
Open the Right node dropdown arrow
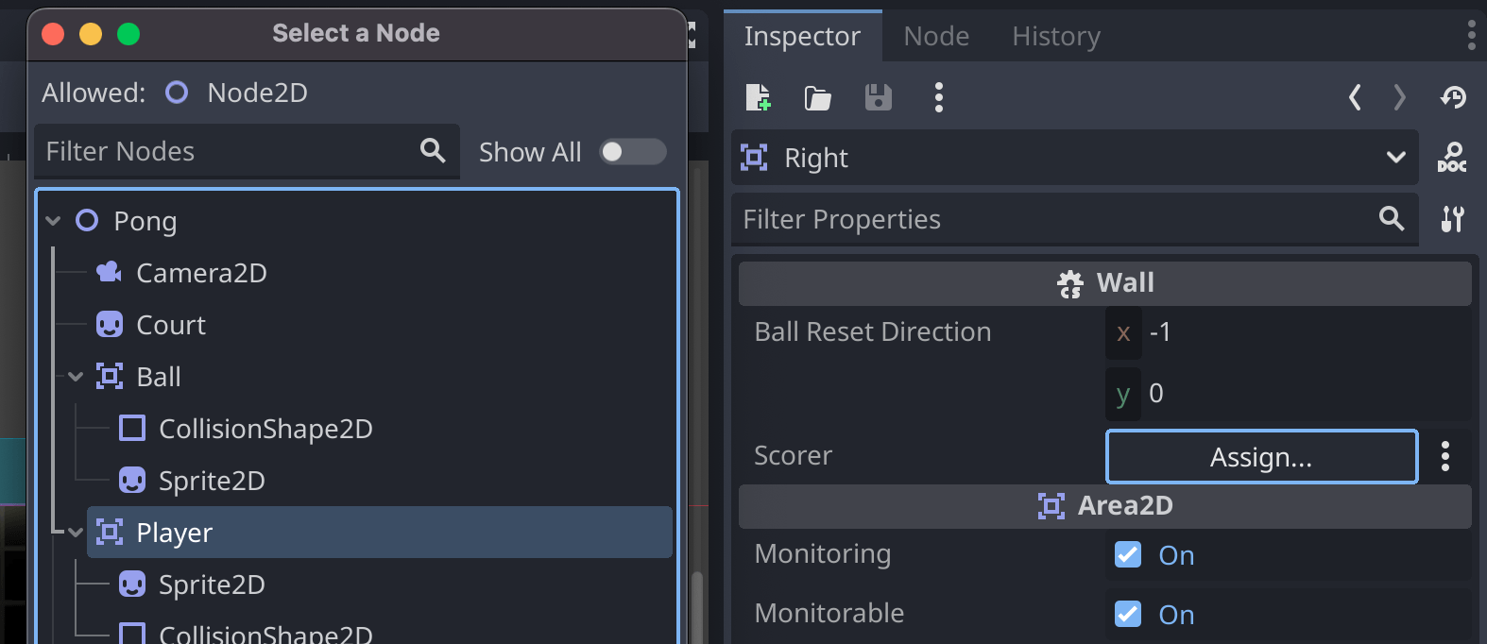point(1395,158)
